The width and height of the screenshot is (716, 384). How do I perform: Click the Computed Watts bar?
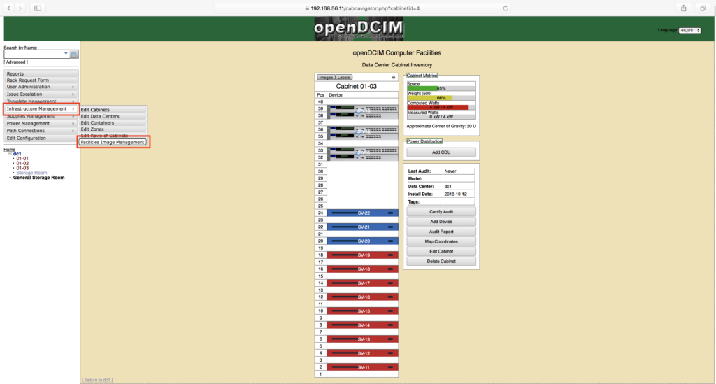coord(441,107)
